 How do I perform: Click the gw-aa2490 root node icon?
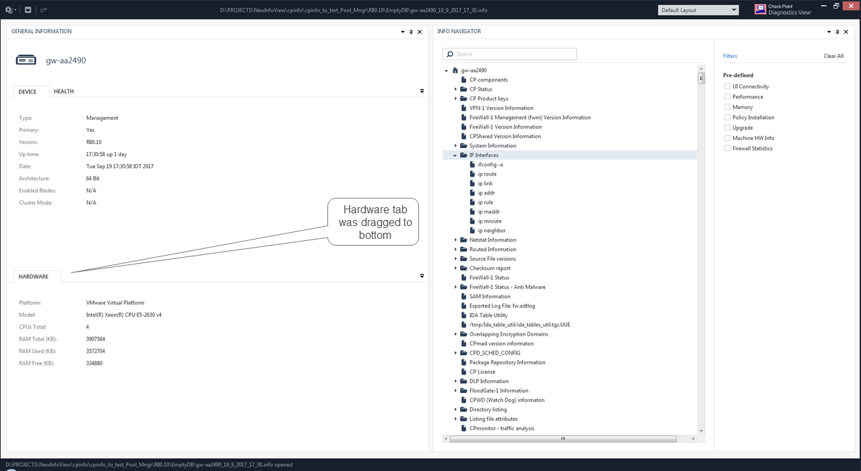[455, 70]
